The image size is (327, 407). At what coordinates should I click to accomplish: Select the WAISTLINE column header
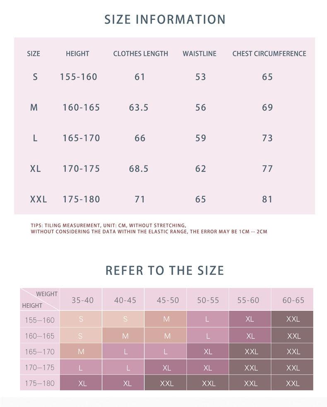coord(200,53)
